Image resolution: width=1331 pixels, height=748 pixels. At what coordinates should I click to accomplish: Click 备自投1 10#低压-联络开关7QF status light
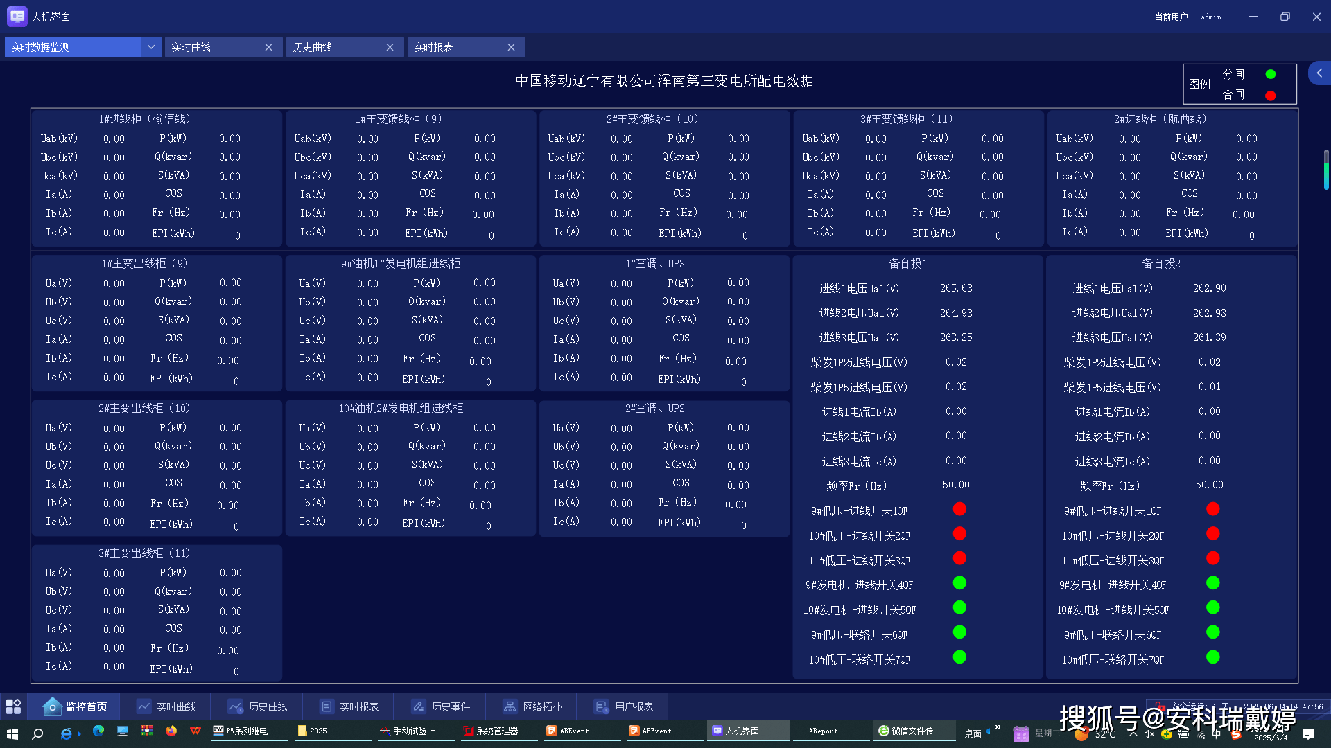pos(959,657)
